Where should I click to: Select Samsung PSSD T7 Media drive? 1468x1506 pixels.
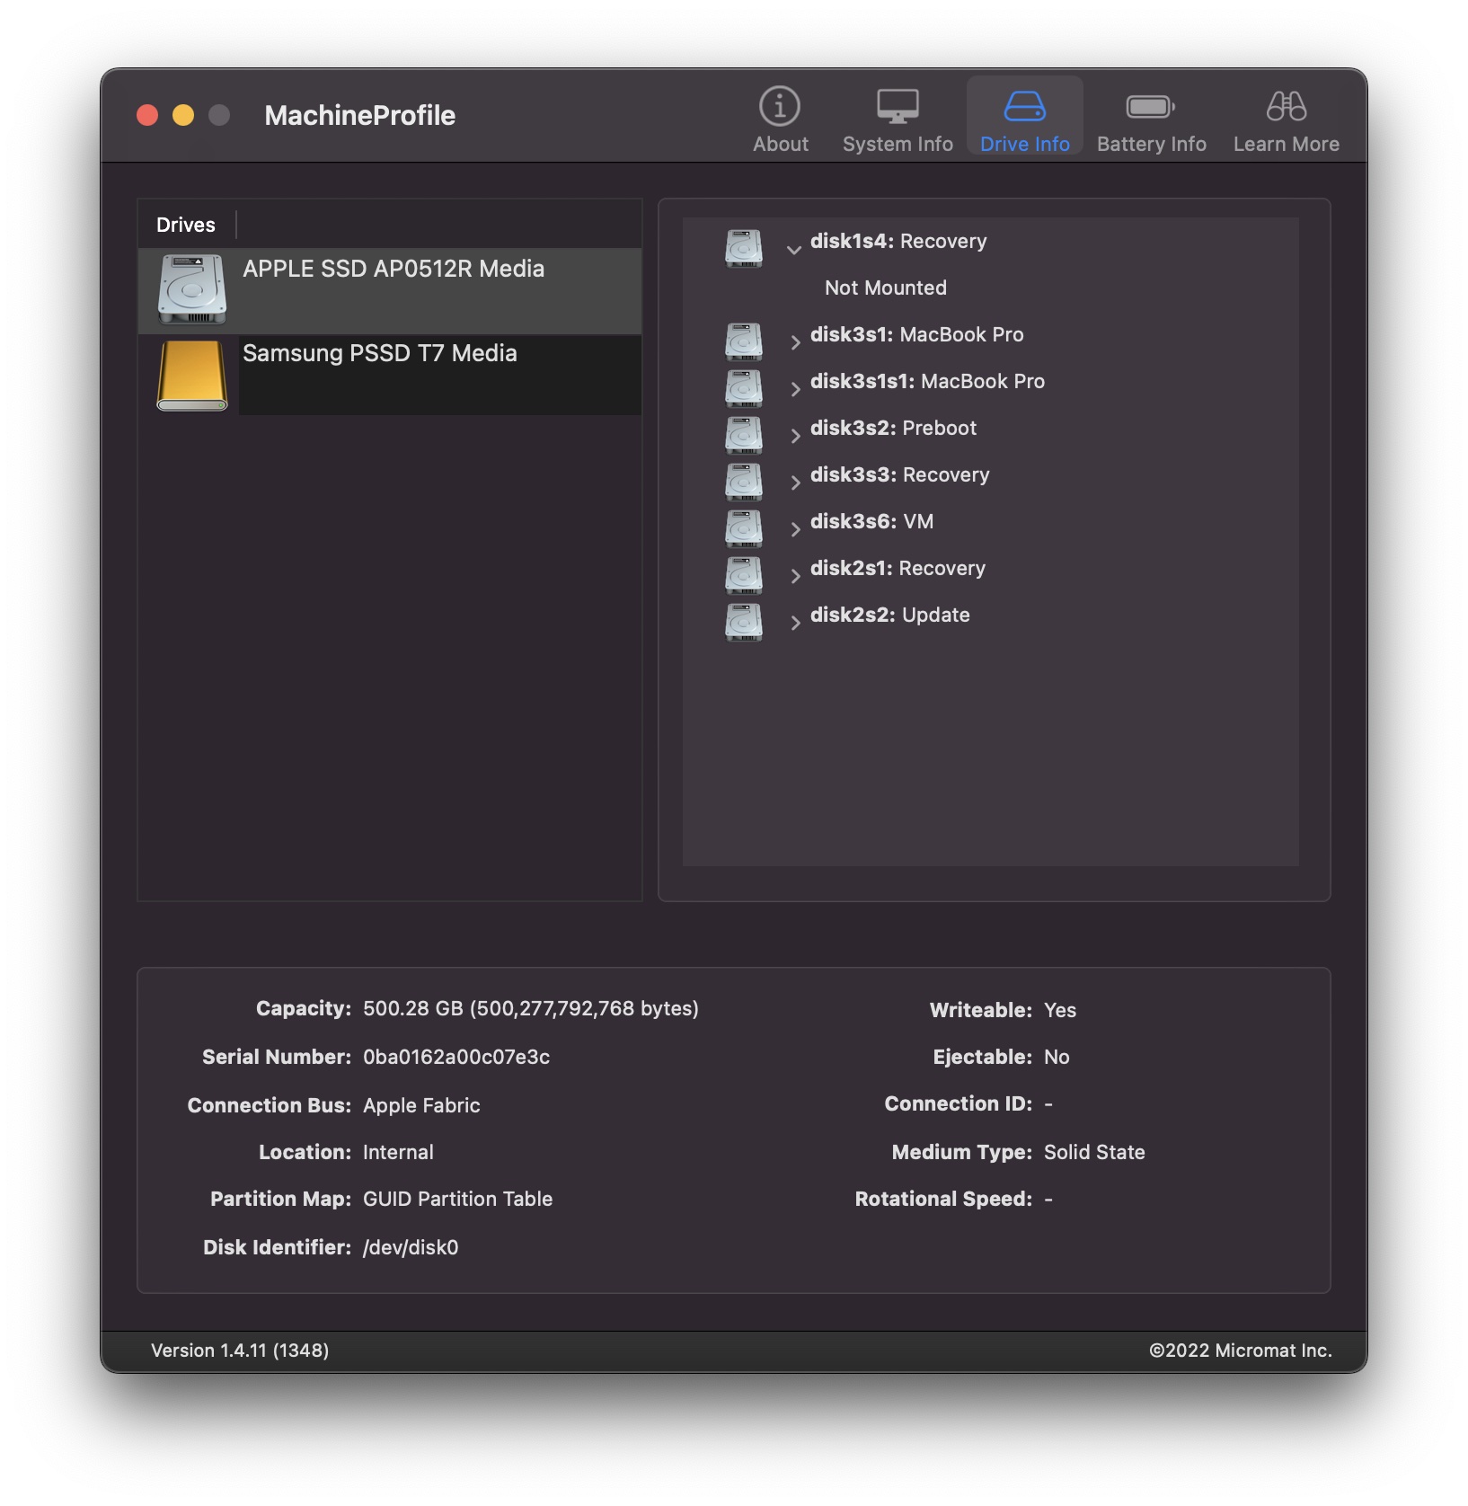pyautogui.click(x=390, y=376)
